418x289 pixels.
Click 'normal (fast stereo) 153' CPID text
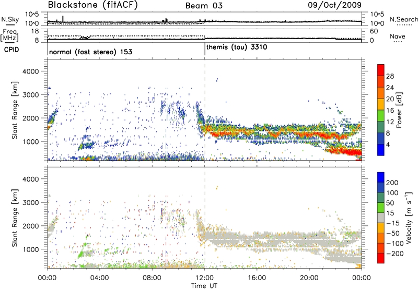(x=90, y=52)
